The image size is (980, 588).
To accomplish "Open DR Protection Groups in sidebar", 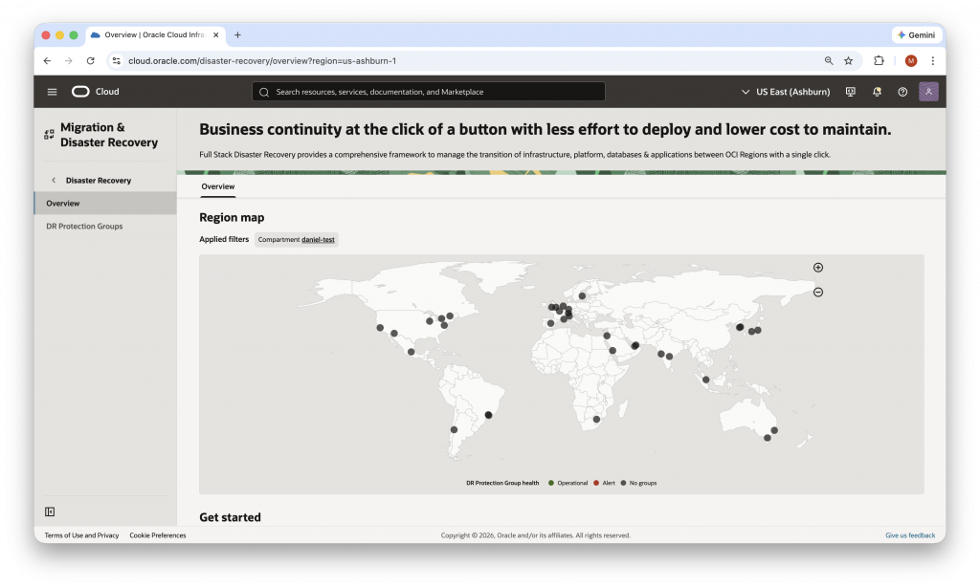I will [84, 226].
